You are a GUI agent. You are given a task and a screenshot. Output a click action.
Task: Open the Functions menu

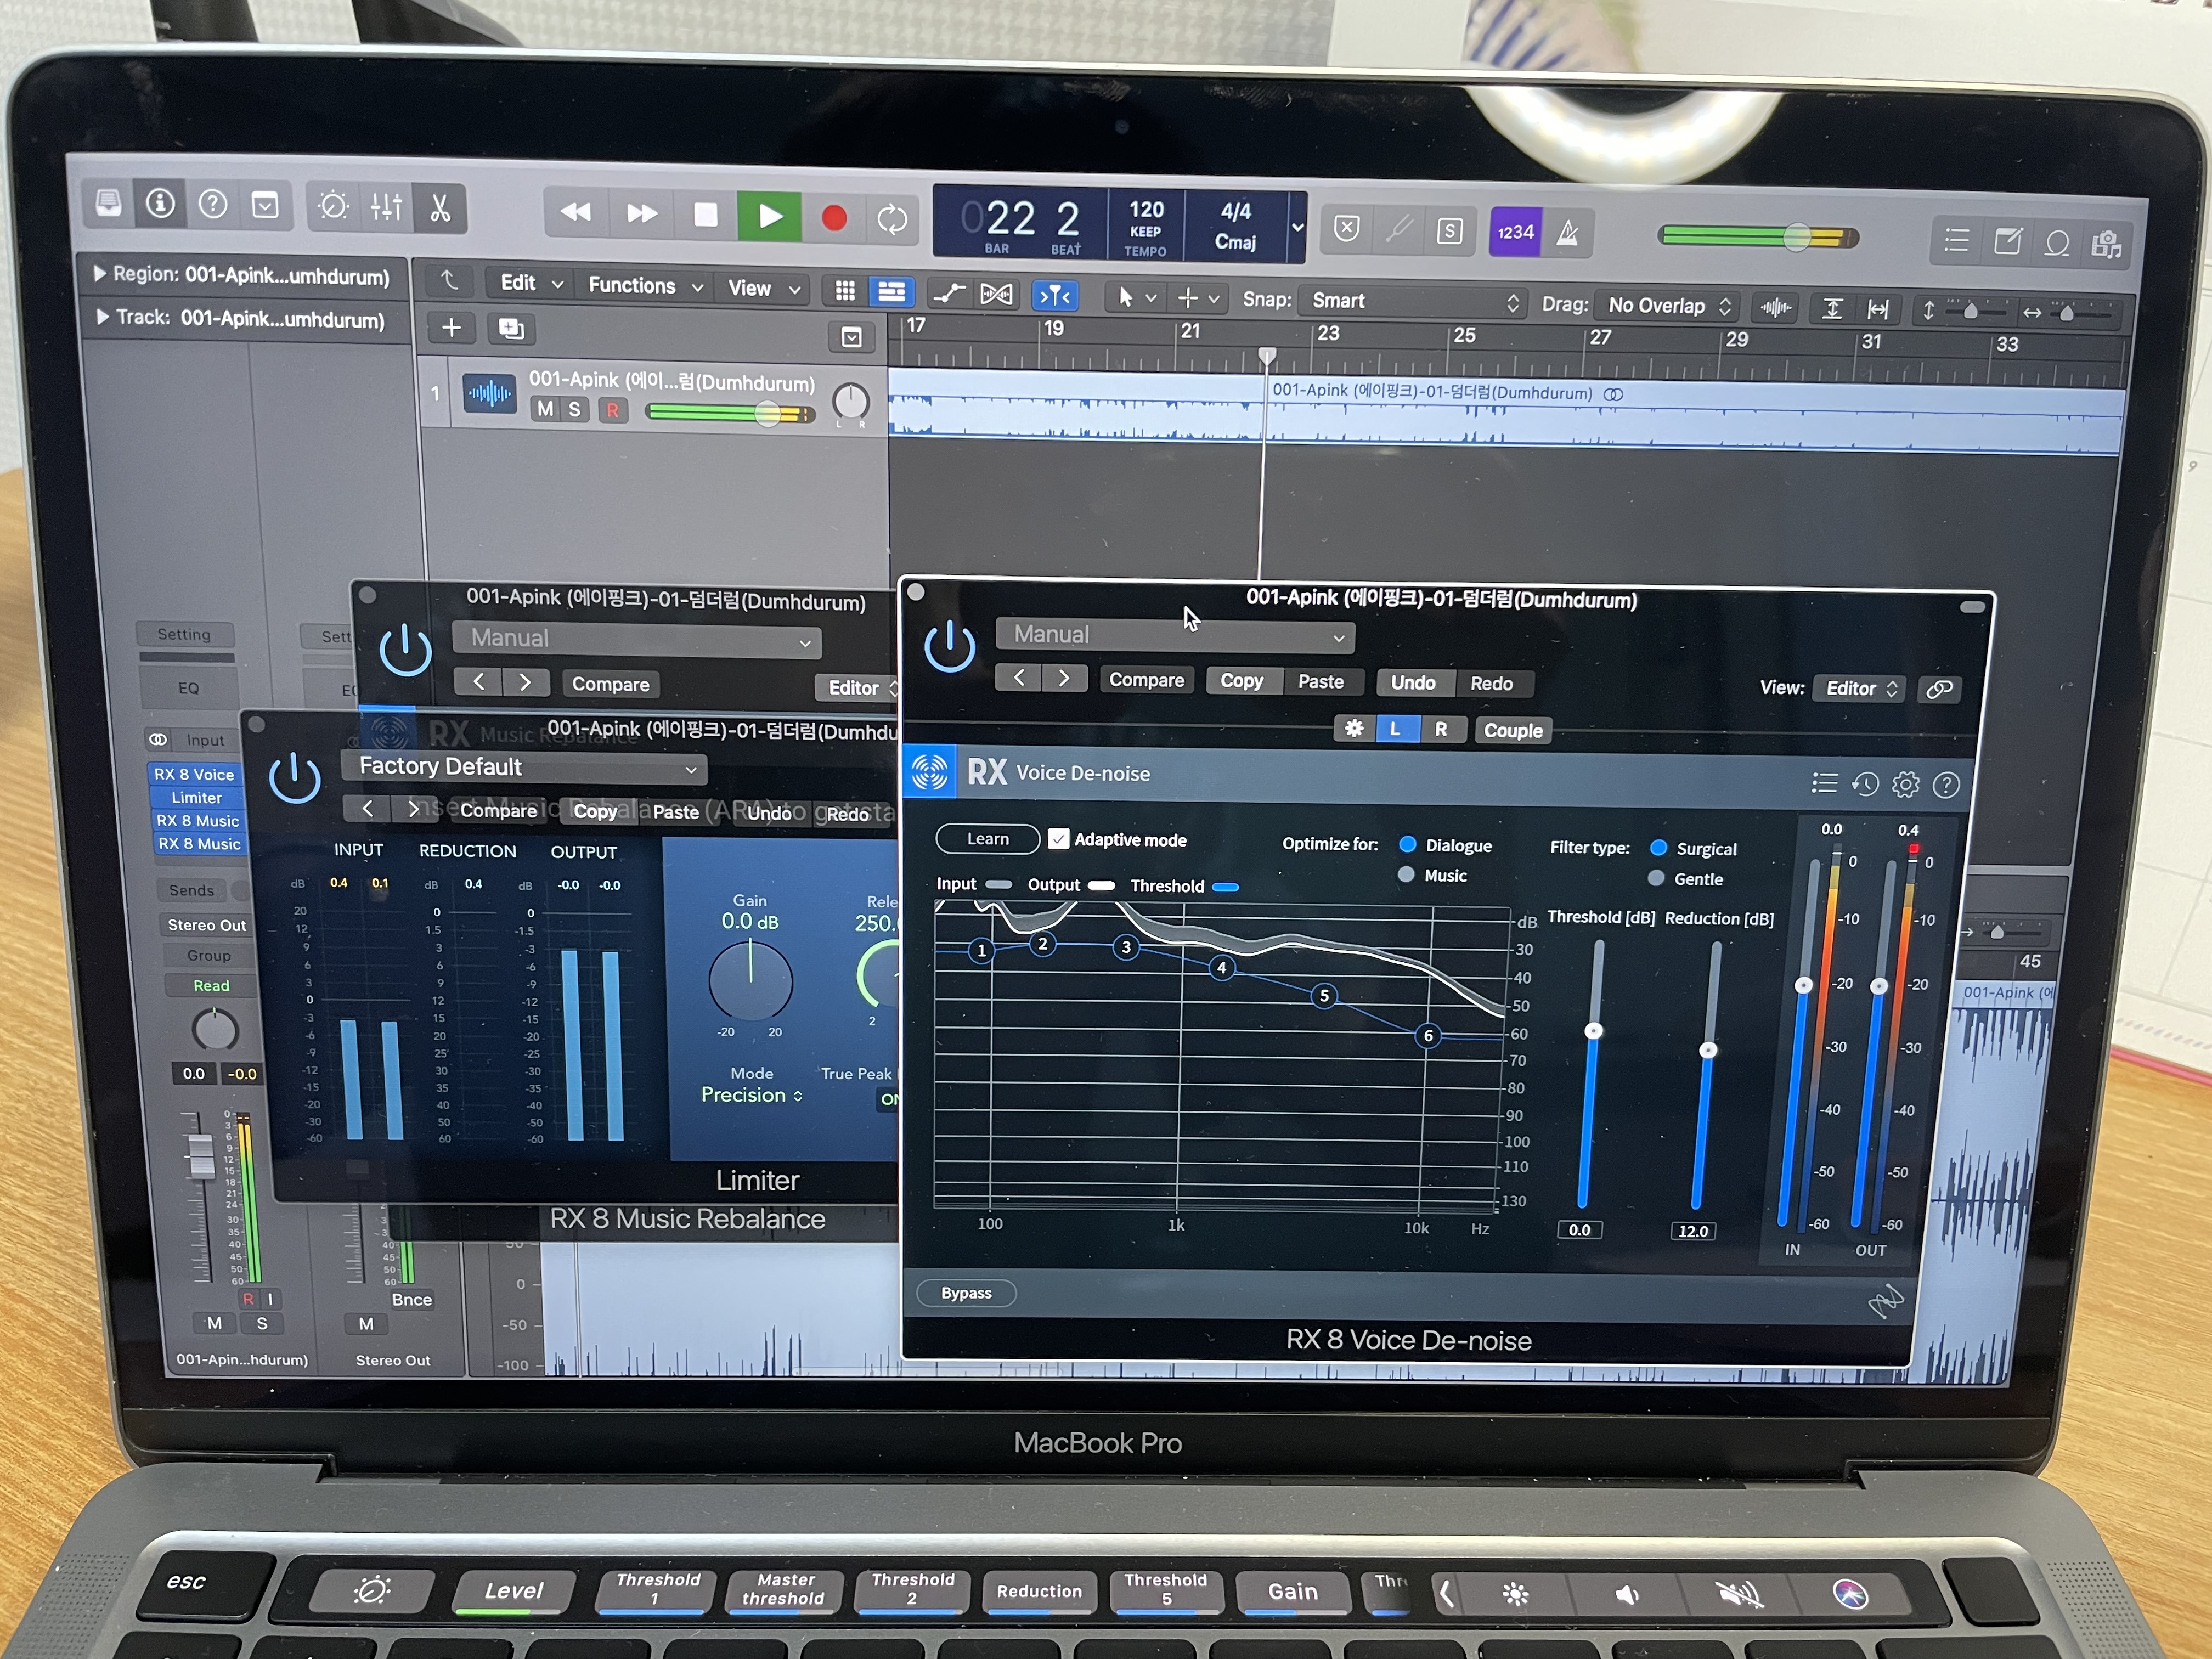coord(644,286)
